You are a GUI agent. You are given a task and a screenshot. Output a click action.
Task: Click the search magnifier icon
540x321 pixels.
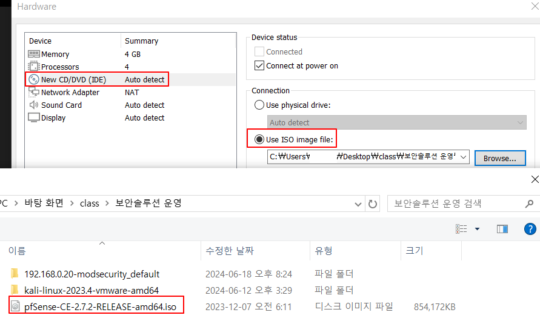[x=529, y=204]
